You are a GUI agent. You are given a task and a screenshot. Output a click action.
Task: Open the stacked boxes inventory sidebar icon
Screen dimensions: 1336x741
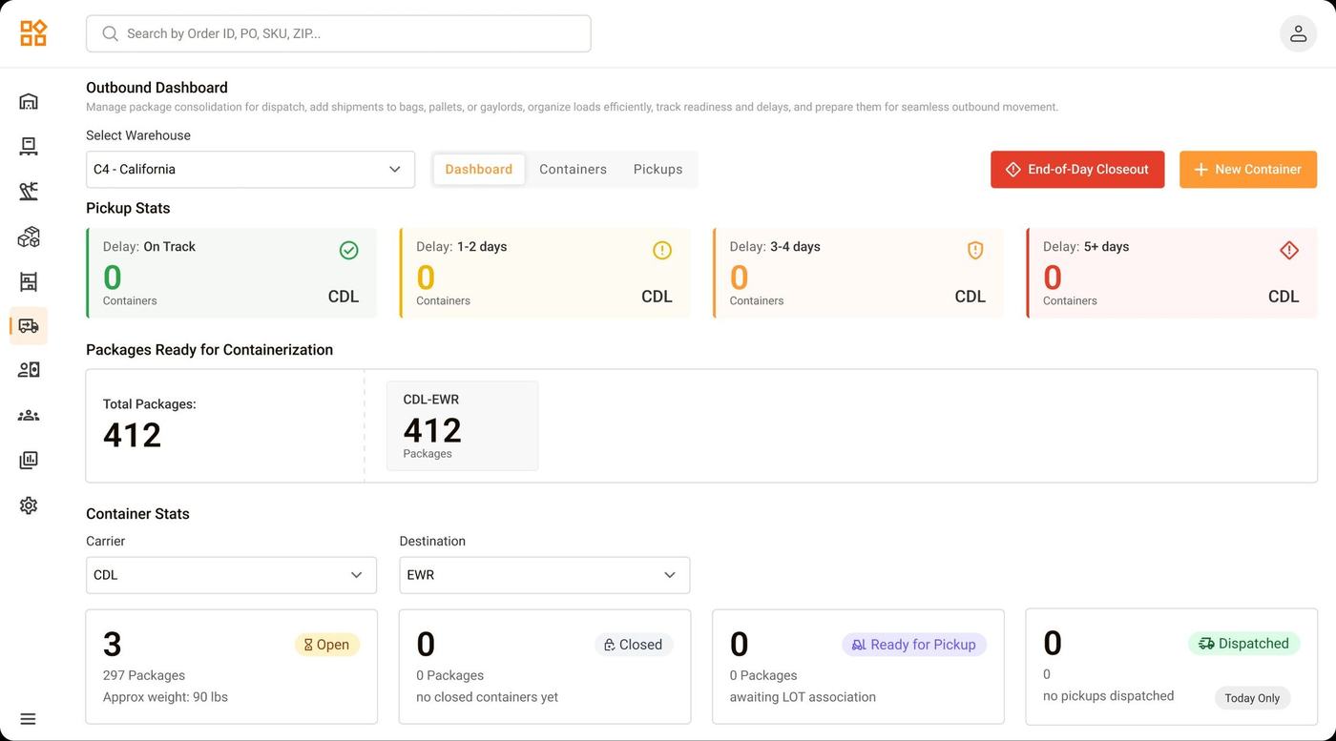point(29,237)
